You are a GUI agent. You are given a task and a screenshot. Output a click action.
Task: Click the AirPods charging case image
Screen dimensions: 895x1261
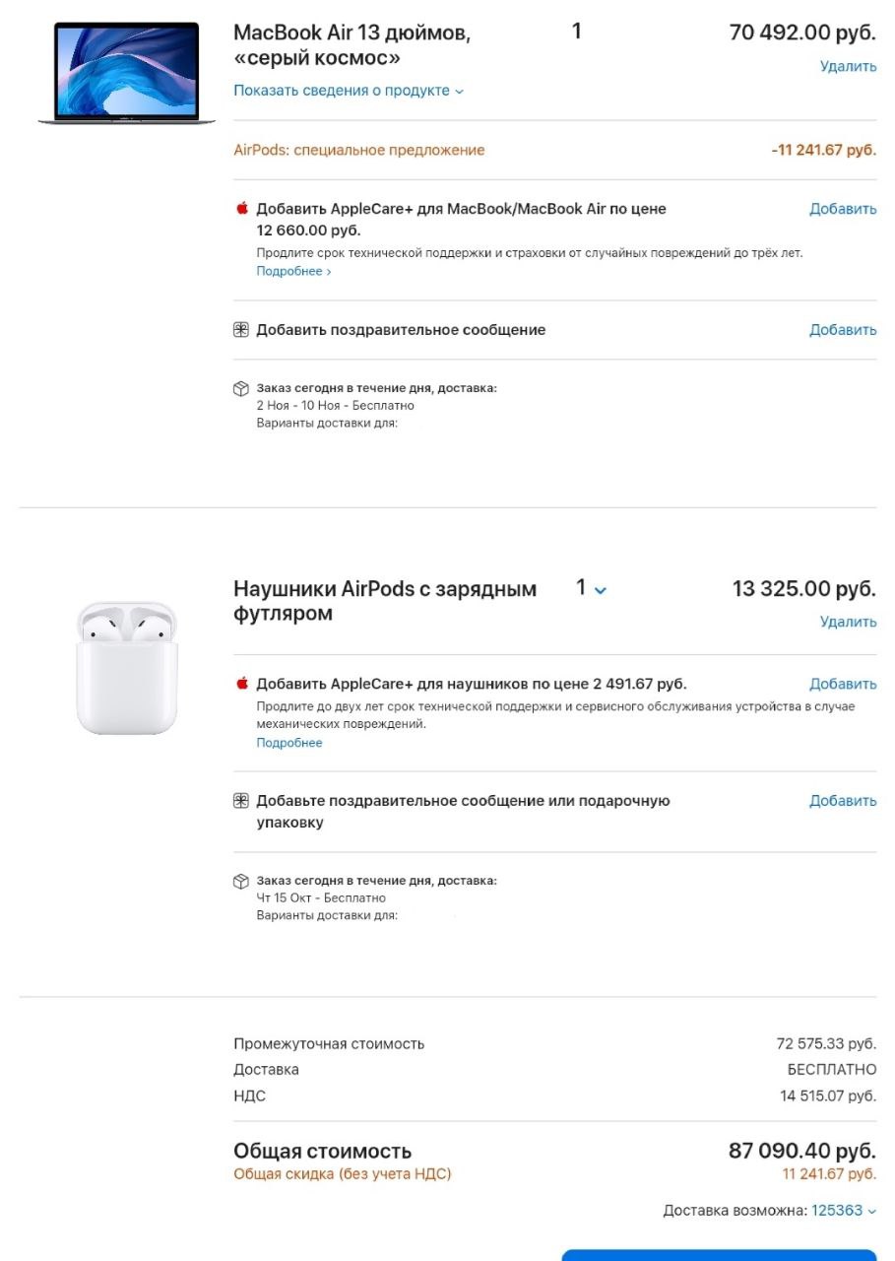click(x=127, y=667)
